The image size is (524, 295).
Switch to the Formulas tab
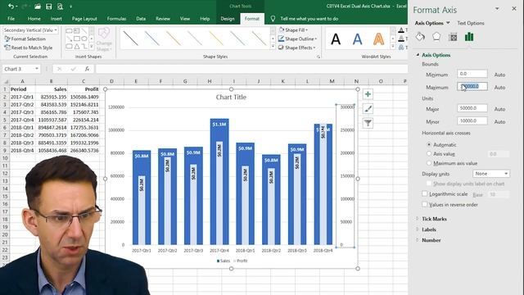[x=116, y=19]
